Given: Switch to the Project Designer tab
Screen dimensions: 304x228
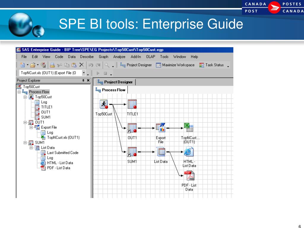Looking at the screenshot, I should [115, 82].
